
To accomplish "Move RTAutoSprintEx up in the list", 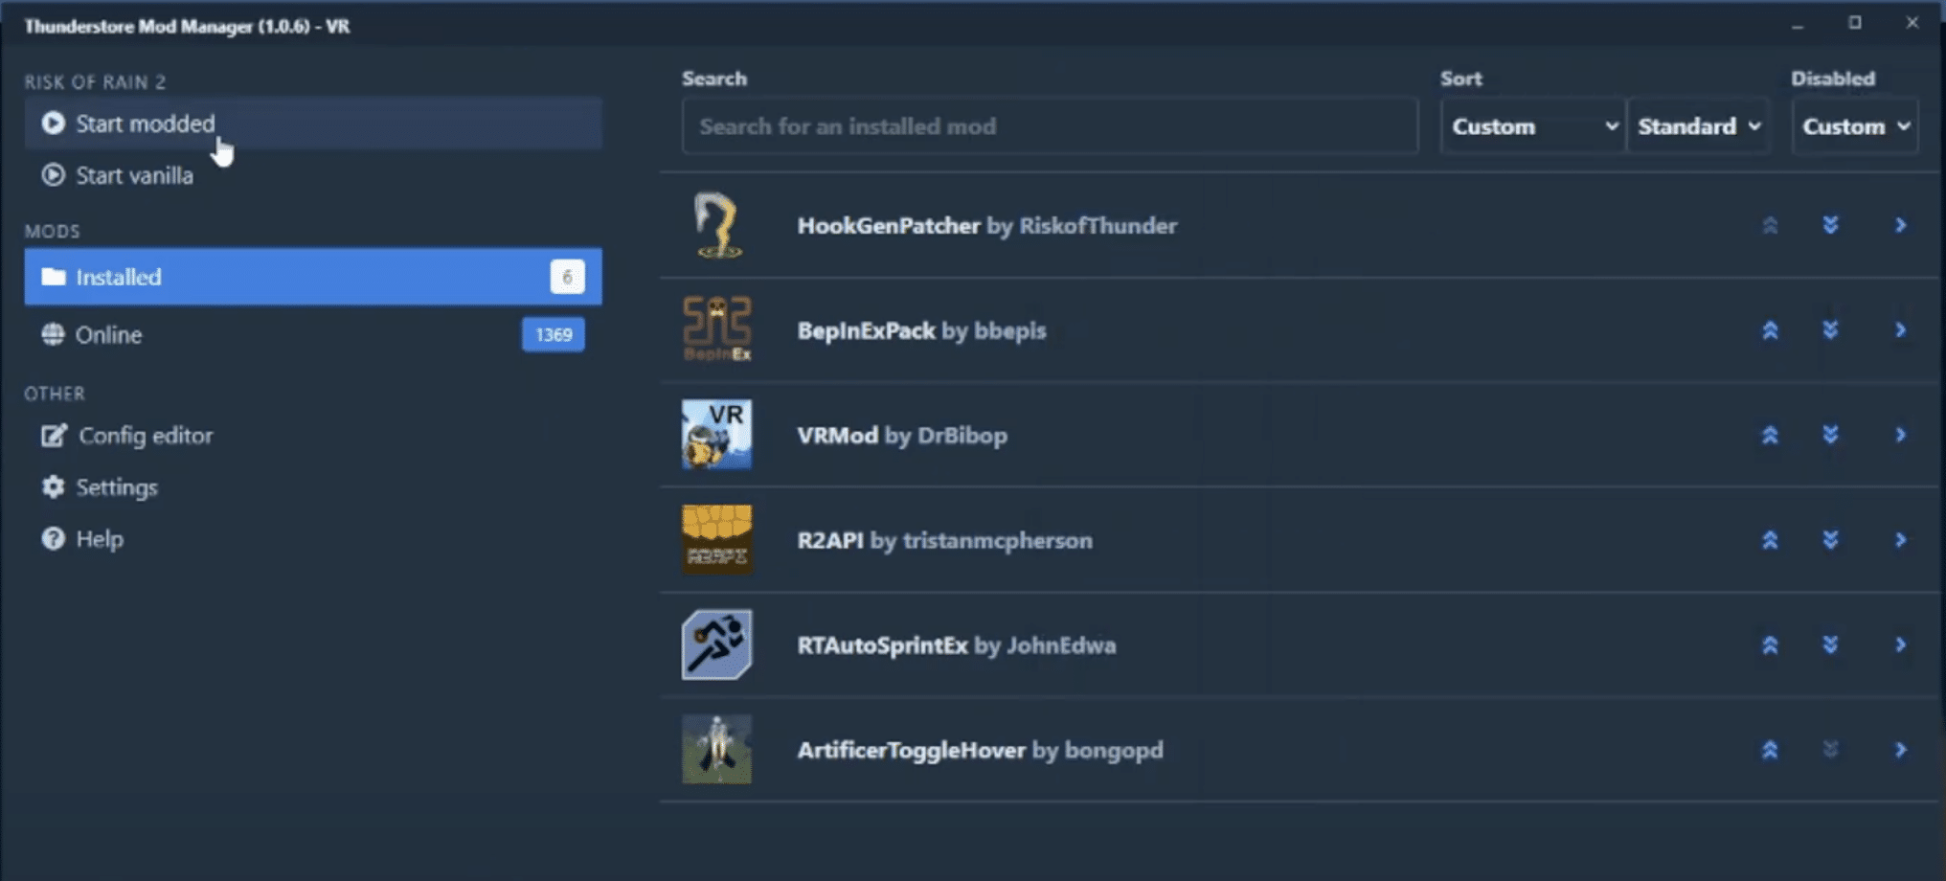I will coord(1770,644).
